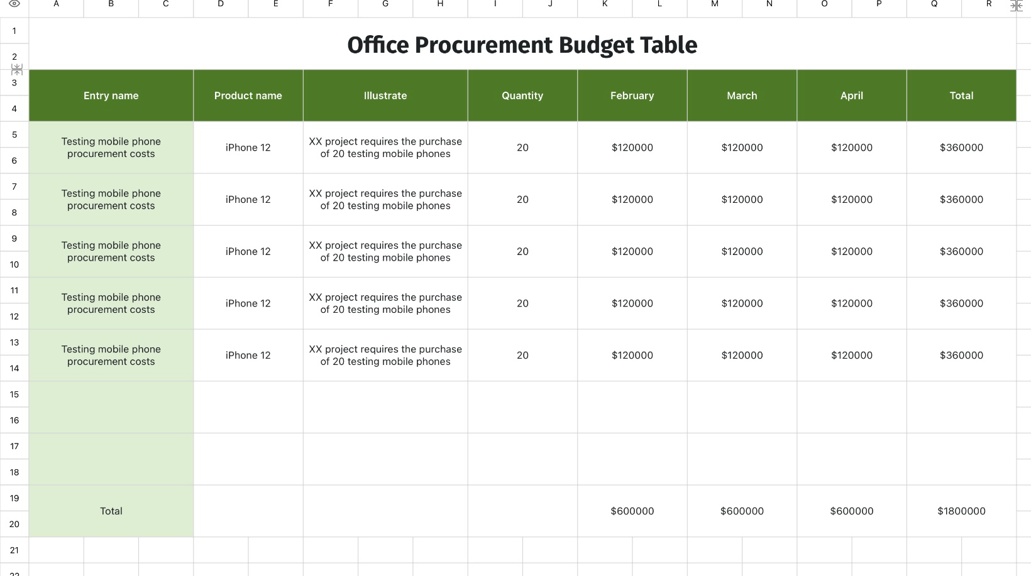Select the February $600000 total cell

632,511
